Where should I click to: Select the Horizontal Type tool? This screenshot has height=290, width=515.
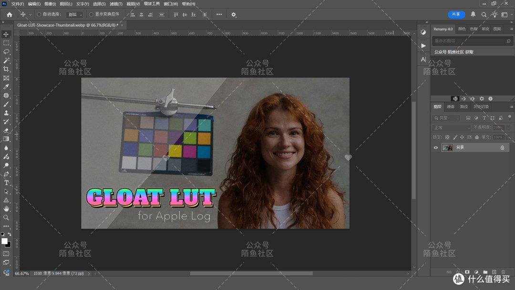tap(6, 183)
